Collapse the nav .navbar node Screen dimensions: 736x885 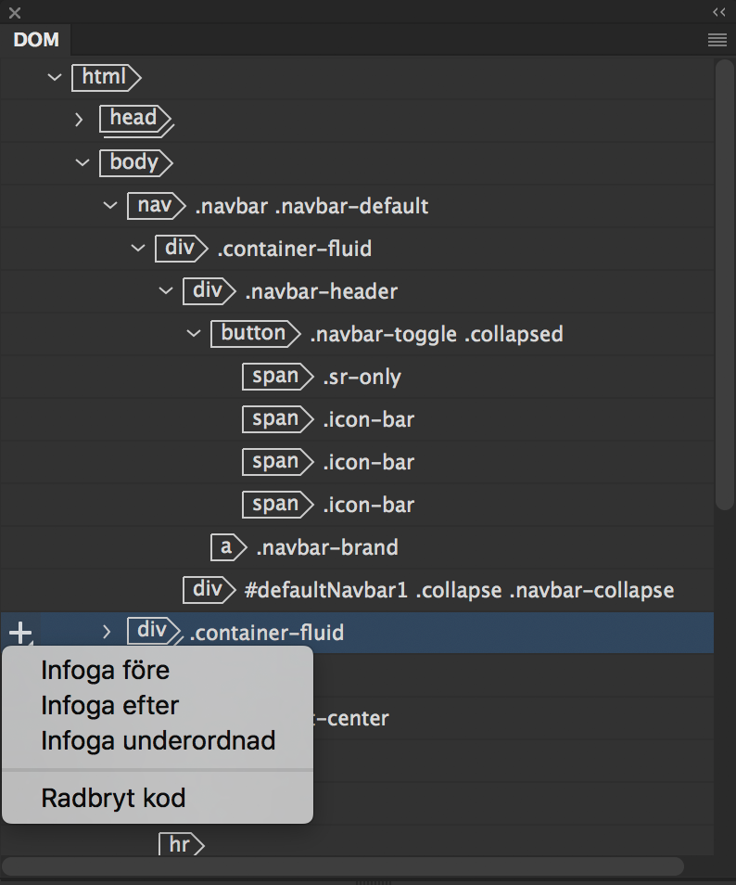click(x=109, y=205)
